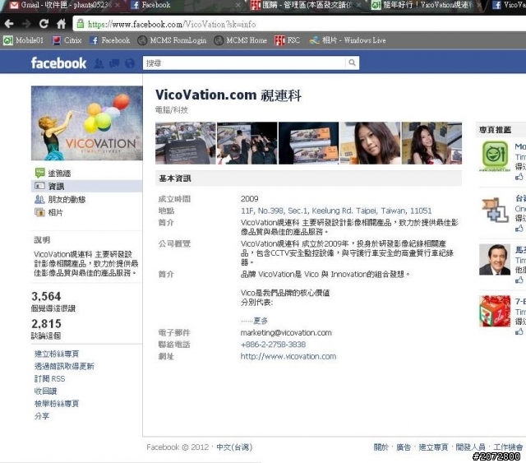The image size is (526, 463).
Task: Open the FSC bookmark
Action: pos(287,40)
